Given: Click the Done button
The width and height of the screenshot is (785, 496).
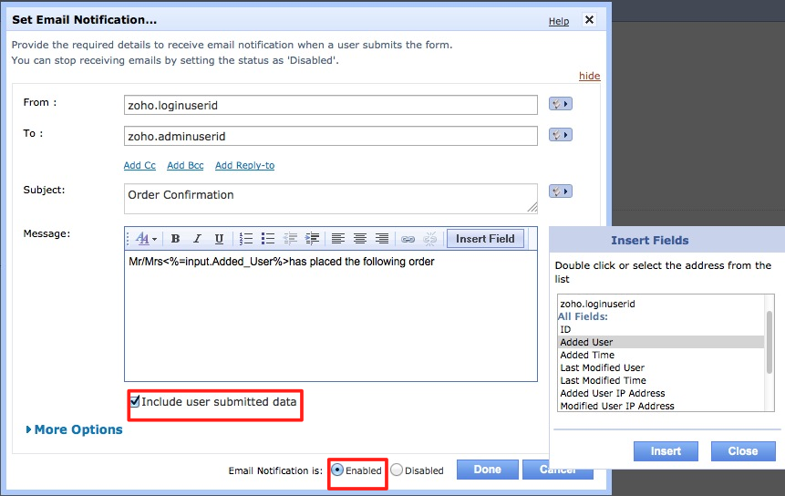Looking at the screenshot, I should pos(488,470).
